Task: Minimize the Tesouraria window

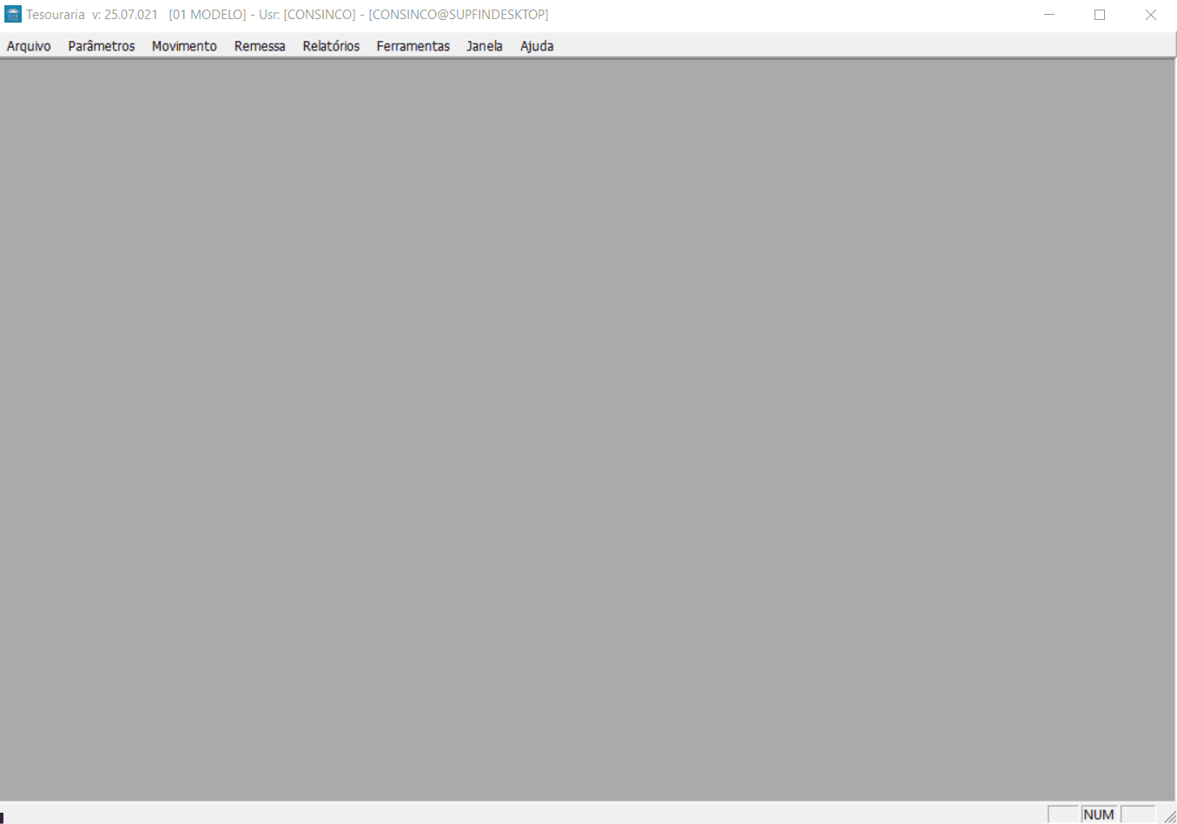Action: pos(1049,15)
